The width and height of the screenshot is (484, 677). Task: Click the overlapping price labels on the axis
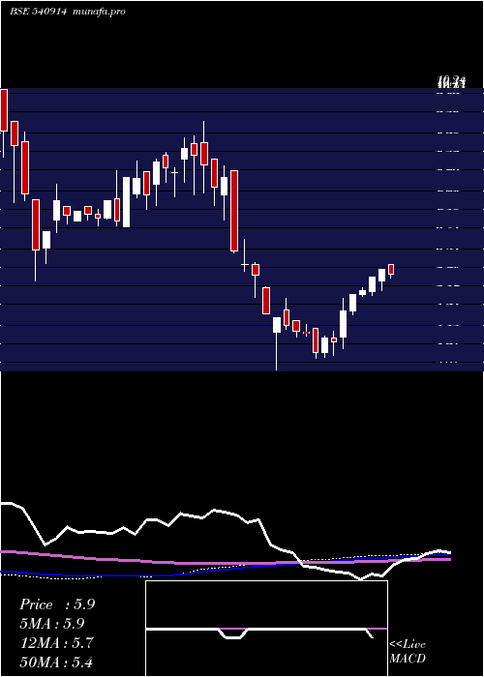(451, 81)
